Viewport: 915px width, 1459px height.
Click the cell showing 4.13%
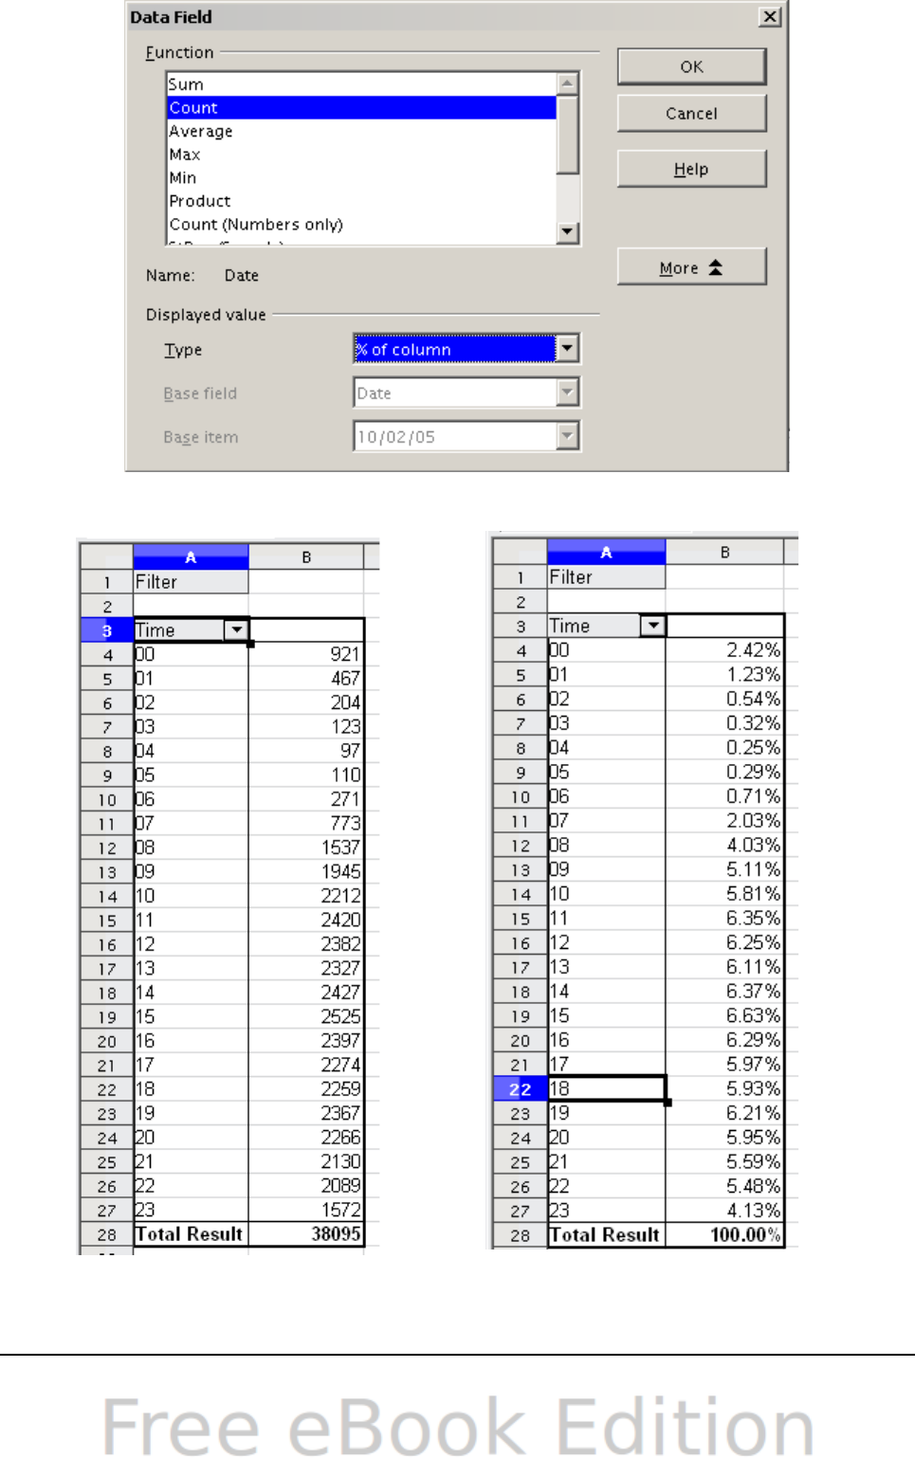724,1211
